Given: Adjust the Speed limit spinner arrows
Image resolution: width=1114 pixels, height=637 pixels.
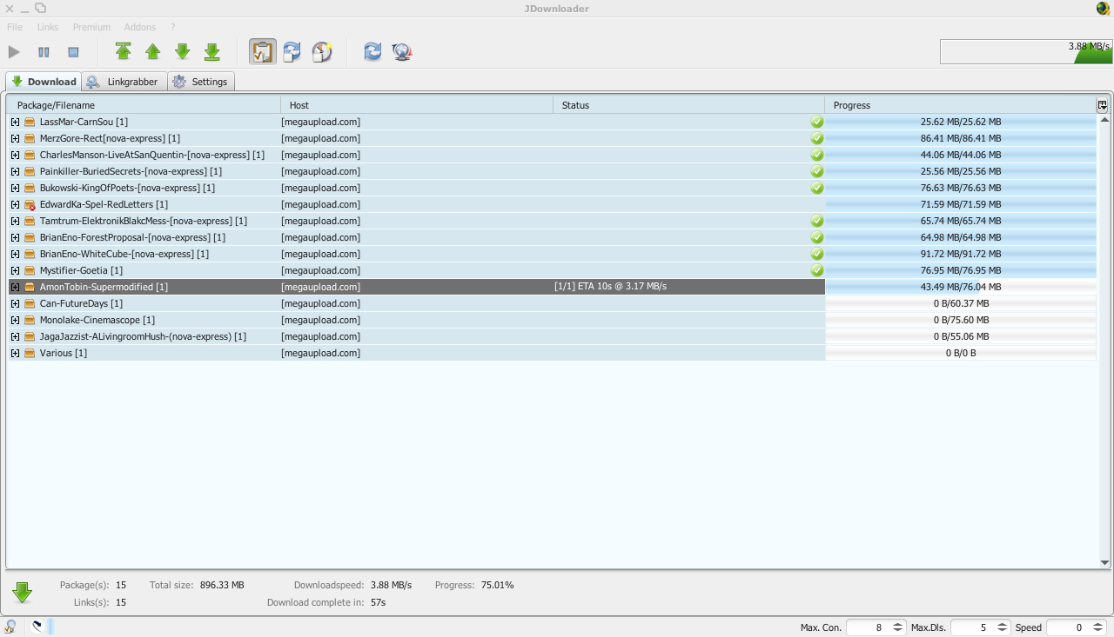Looking at the screenshot, I should pos(1098,627).
